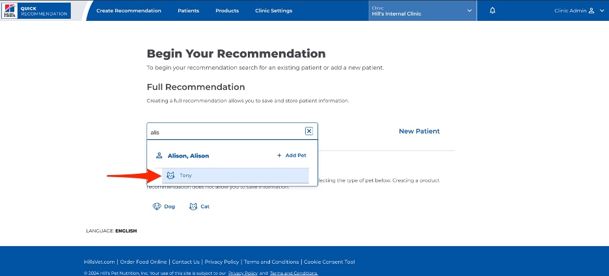Open the Create Recommendation menu
This screenshot has width=609, height=276.
(129, 10)
